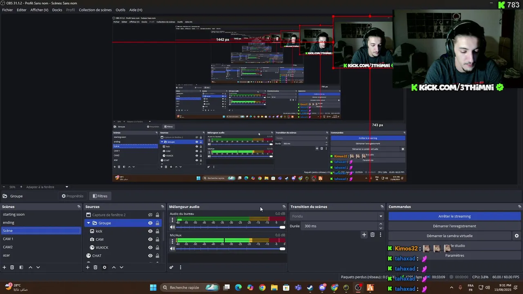This screenshot has width=523, height=294.
Task: Add a new source with plus icon
Action: (87, 267)
